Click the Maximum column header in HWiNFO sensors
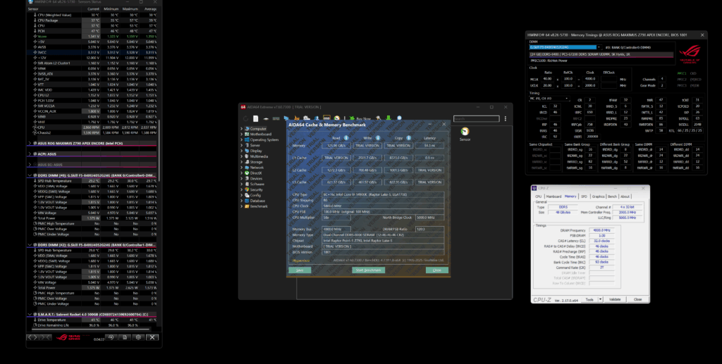 click(x=130, y=8)
